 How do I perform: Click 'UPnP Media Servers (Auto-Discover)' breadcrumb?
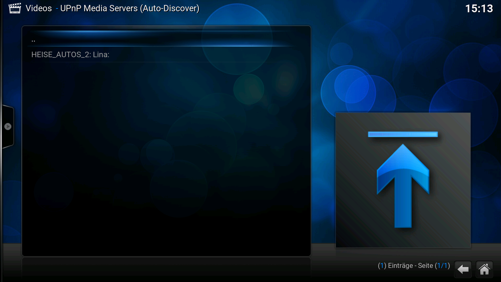[130, 8]
